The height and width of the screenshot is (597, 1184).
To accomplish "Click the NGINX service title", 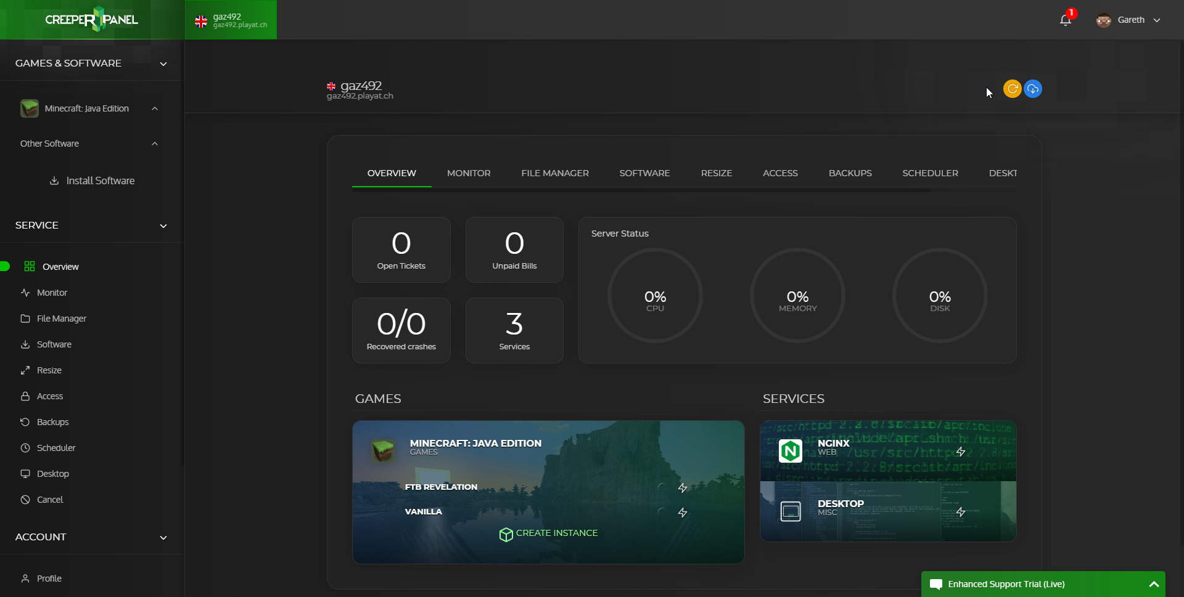I will coord(833,443).
